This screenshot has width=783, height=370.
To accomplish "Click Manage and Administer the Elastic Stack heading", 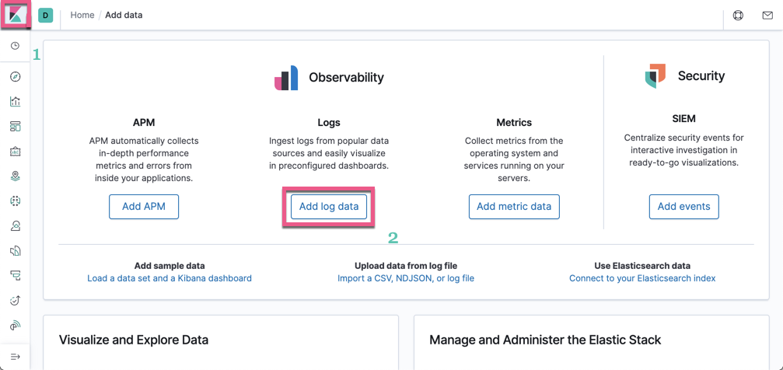I will 545,340.
